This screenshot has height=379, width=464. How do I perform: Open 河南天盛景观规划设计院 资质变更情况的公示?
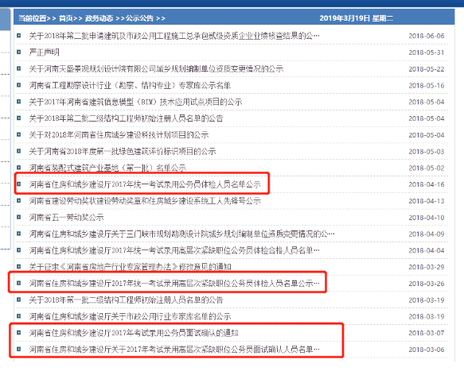156,69
